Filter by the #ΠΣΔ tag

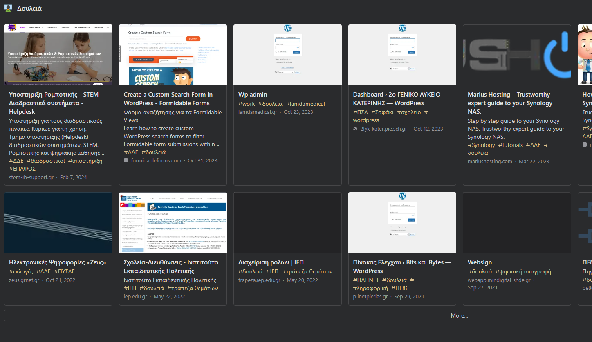pyautogui.click(x=361, y=112)
